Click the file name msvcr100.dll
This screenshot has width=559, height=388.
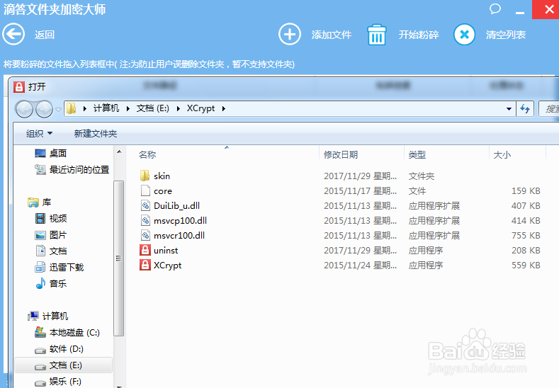tap(179, 236)
